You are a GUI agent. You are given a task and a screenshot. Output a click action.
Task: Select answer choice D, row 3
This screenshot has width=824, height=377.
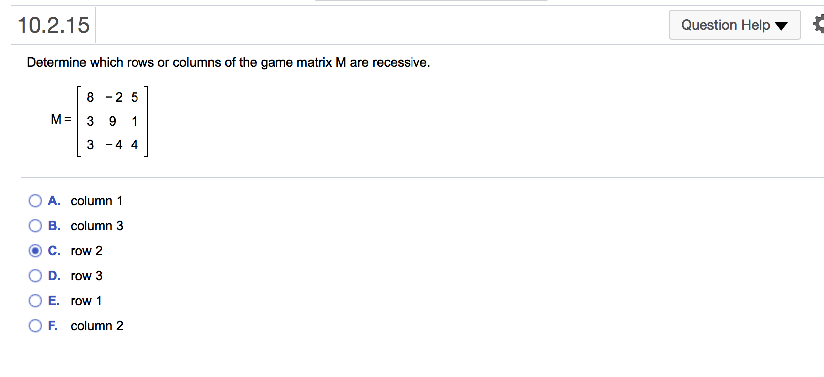click(35, 276)
